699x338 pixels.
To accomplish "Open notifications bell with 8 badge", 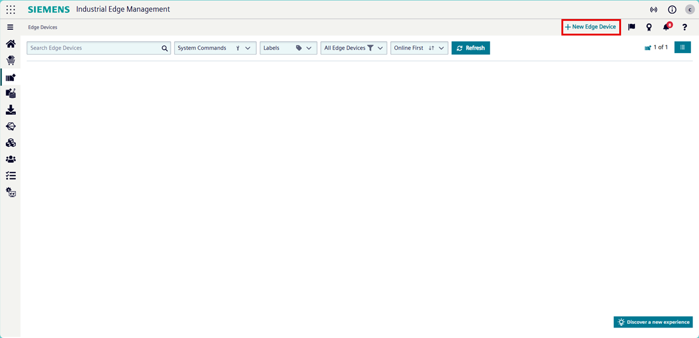I will (x=666, y=27).
